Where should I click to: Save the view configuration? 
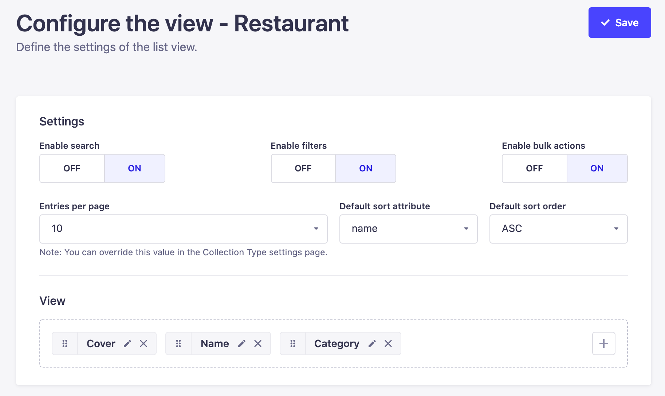pos(619,22)
